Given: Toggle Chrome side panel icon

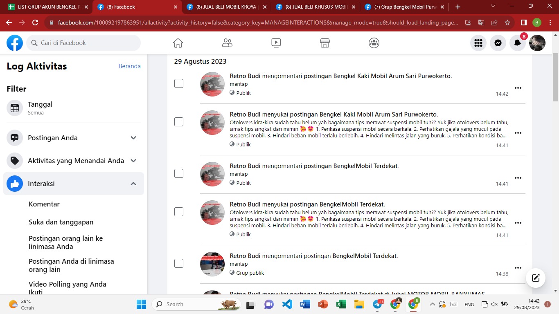Looking at the screenshot, I should [x=524, y=23].
